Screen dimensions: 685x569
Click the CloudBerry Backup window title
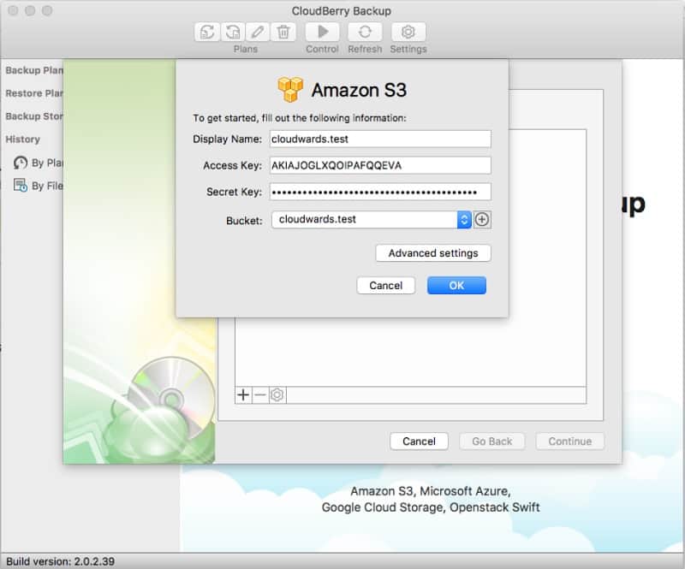pyautogui.click(x=341, y=11)
